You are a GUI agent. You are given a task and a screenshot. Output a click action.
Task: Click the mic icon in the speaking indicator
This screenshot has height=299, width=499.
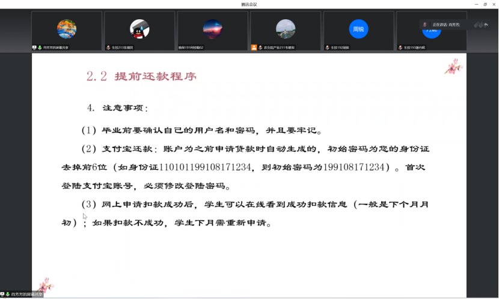(x=425, y=25)
